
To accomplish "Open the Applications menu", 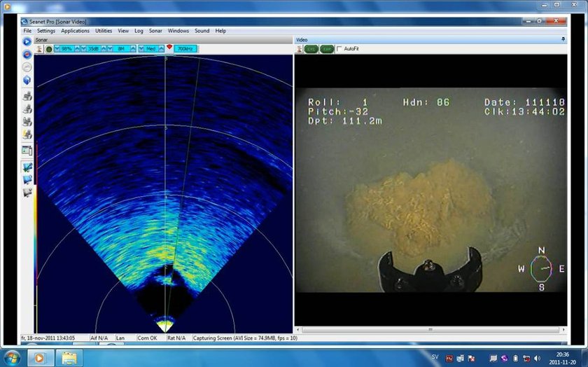I will click(75, 31).
